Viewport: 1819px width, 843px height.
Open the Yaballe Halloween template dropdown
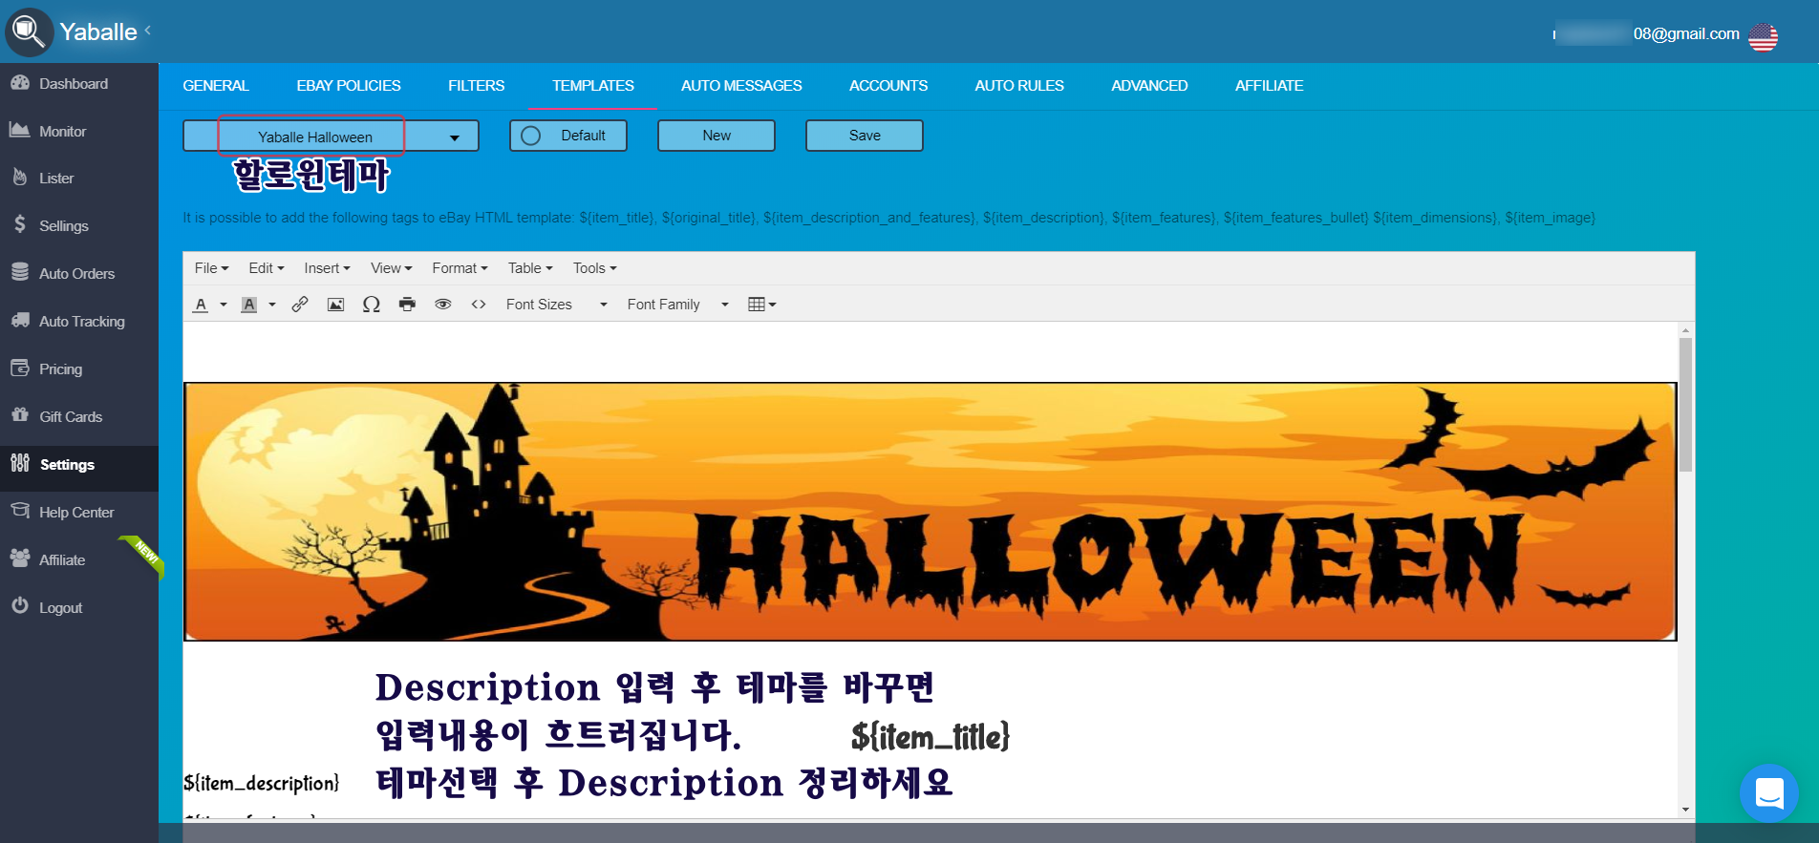331,136
